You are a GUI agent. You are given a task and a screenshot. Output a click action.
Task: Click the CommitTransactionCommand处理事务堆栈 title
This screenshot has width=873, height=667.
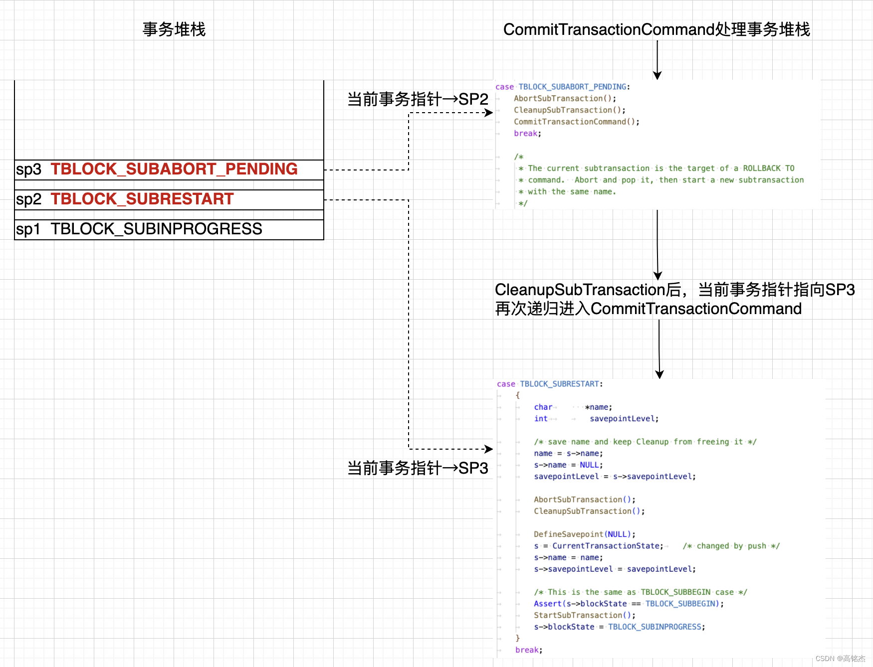[656, 29]
